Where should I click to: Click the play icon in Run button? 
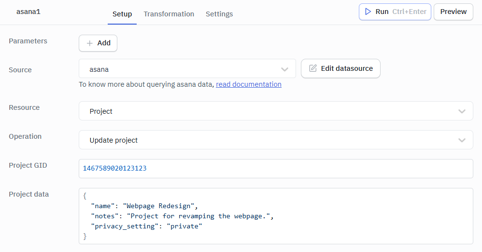(x=368, y=12)
